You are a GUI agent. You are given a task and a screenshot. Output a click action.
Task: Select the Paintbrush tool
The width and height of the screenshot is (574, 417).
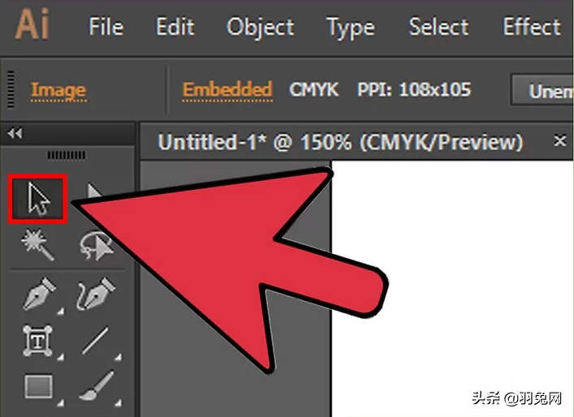coord(97,385)
